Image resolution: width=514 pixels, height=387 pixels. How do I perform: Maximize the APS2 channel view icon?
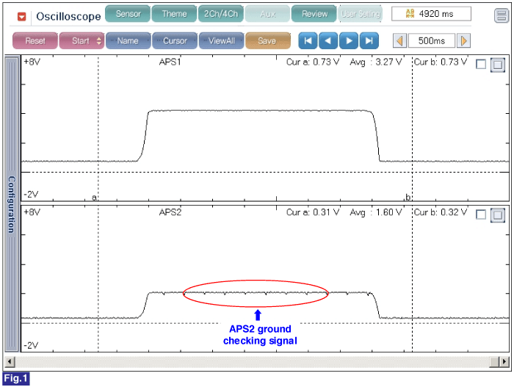tap(498, 215)
